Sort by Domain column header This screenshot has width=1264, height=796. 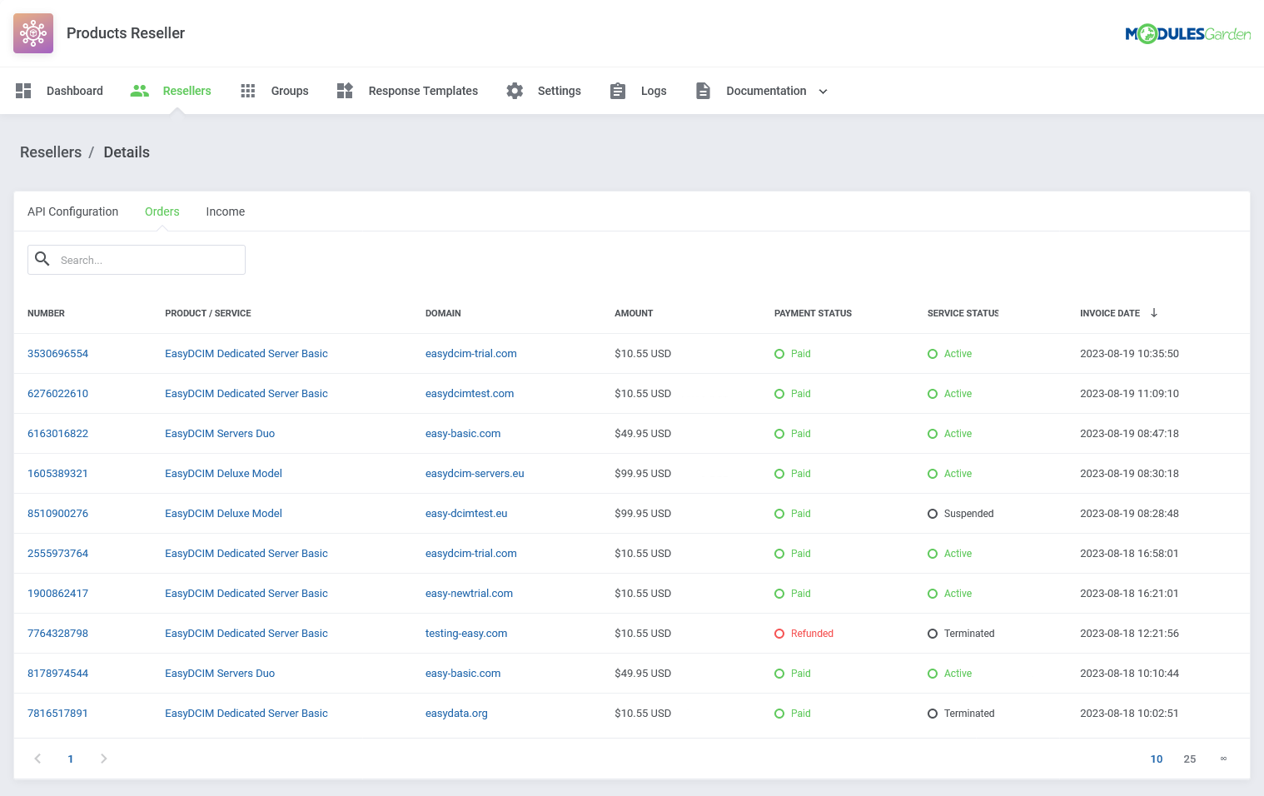(443, 313)
